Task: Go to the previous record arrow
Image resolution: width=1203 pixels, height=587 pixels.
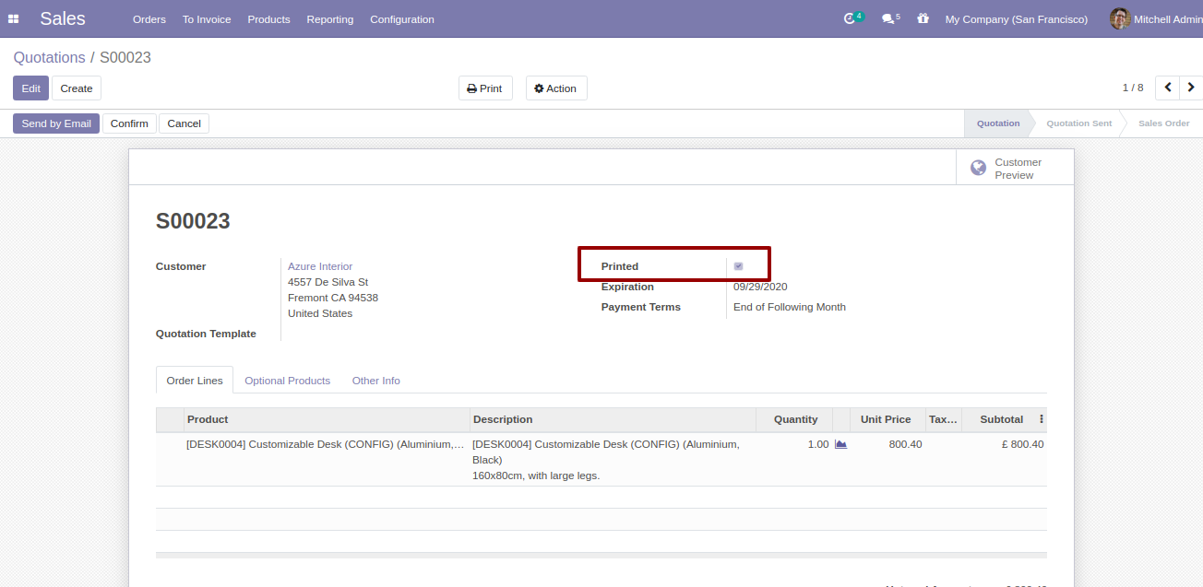Action: (1168, 88)
